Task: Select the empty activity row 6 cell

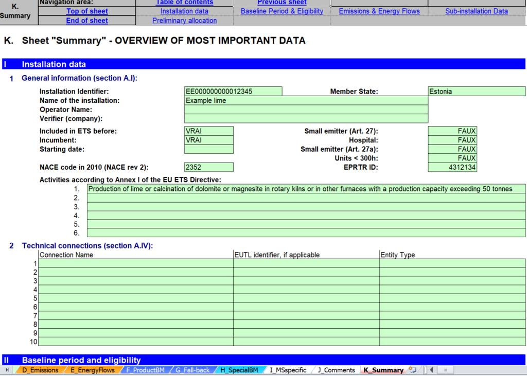Action: coord(306,233)
